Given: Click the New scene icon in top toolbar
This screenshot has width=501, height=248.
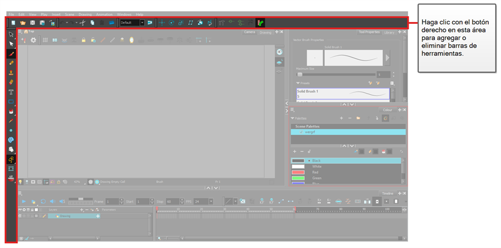Looking at the screenshot, I should [13, 23].
